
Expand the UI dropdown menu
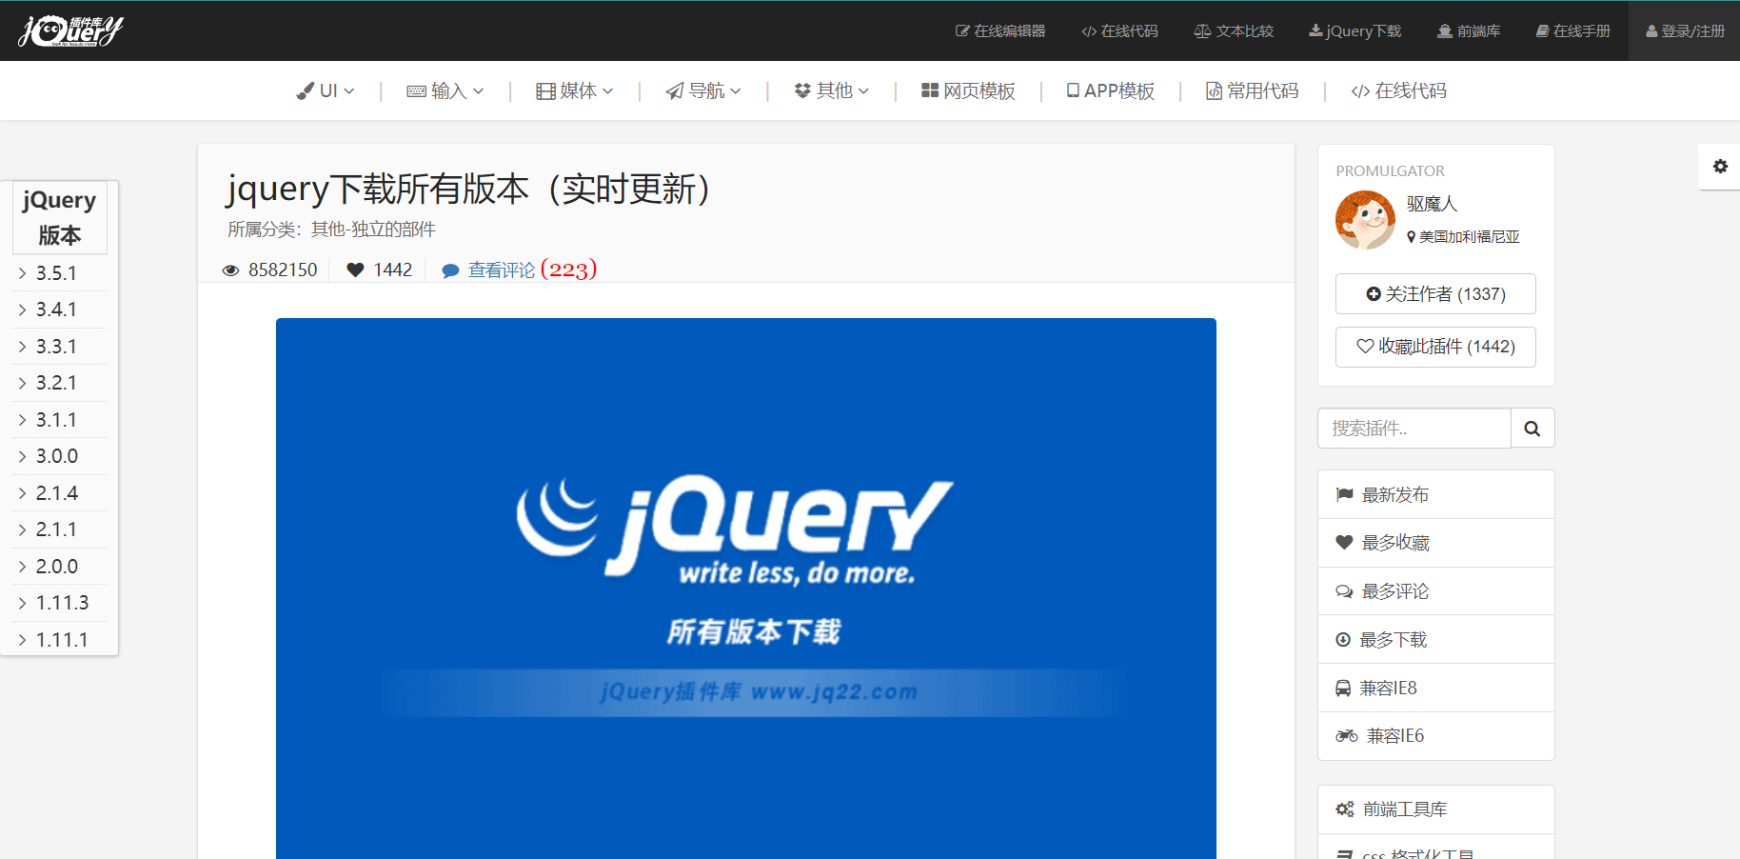pos(326,90)
